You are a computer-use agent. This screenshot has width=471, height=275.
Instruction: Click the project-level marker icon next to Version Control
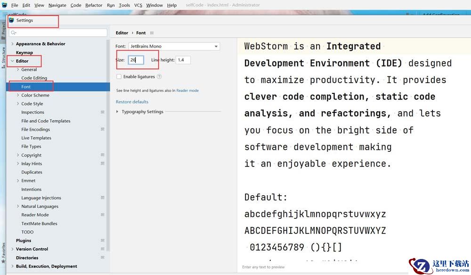(102, 249)
